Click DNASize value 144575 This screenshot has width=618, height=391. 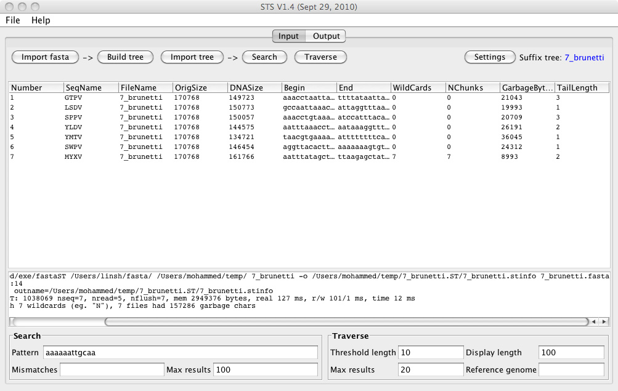[x=242, y=127]
